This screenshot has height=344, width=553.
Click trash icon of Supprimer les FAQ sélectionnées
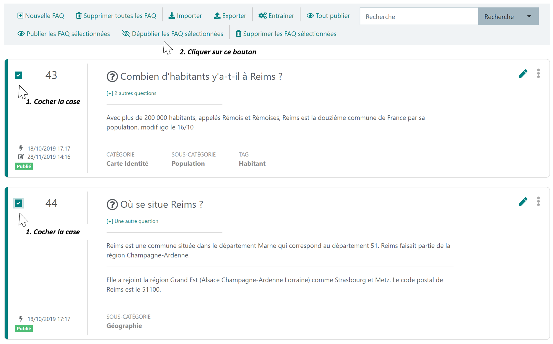click(238, 34)
